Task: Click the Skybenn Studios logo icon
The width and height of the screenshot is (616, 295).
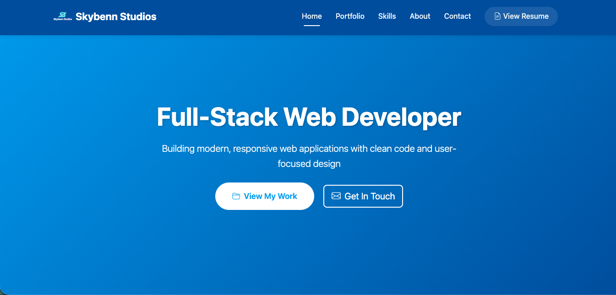Action: pos(63,15)
